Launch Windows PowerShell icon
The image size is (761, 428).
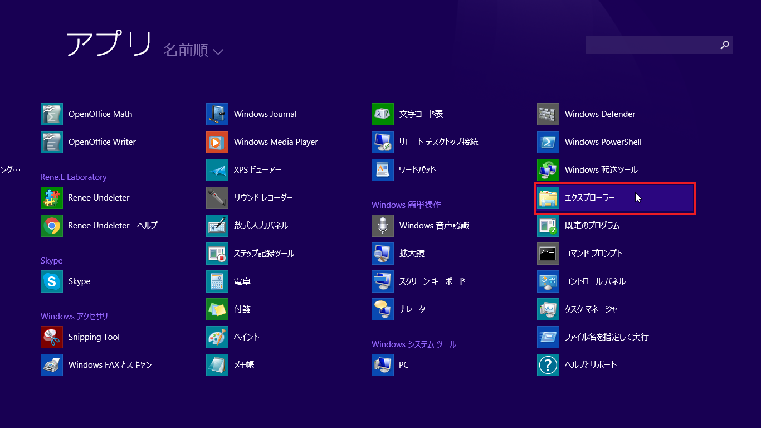coord(548,142)
